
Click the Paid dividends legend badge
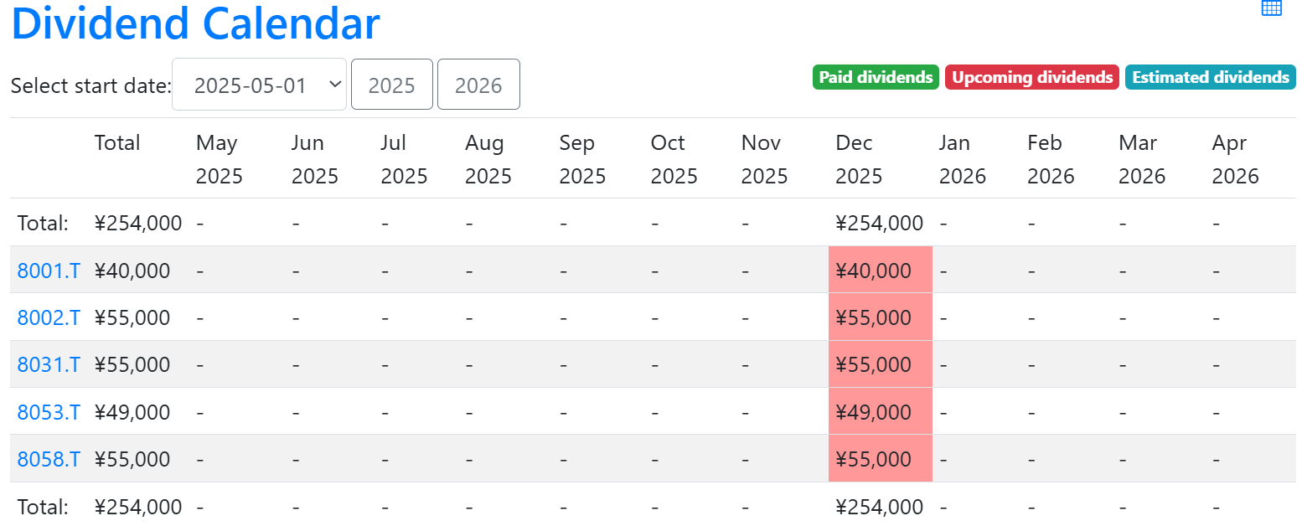pyautogui.click(x=876, y=77)
